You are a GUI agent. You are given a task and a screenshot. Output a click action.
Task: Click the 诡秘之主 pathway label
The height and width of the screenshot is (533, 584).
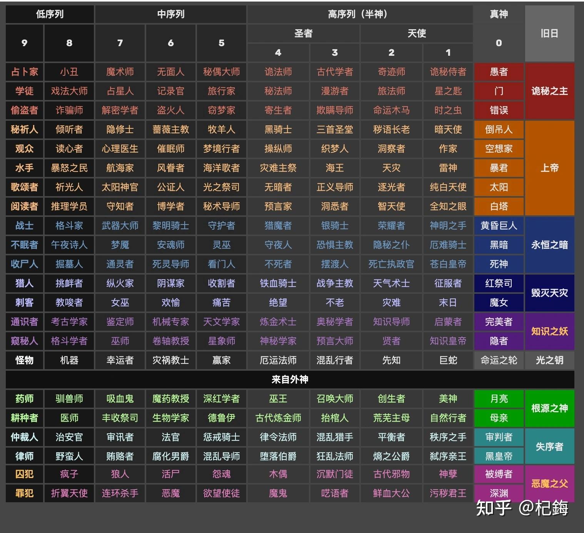550,92
